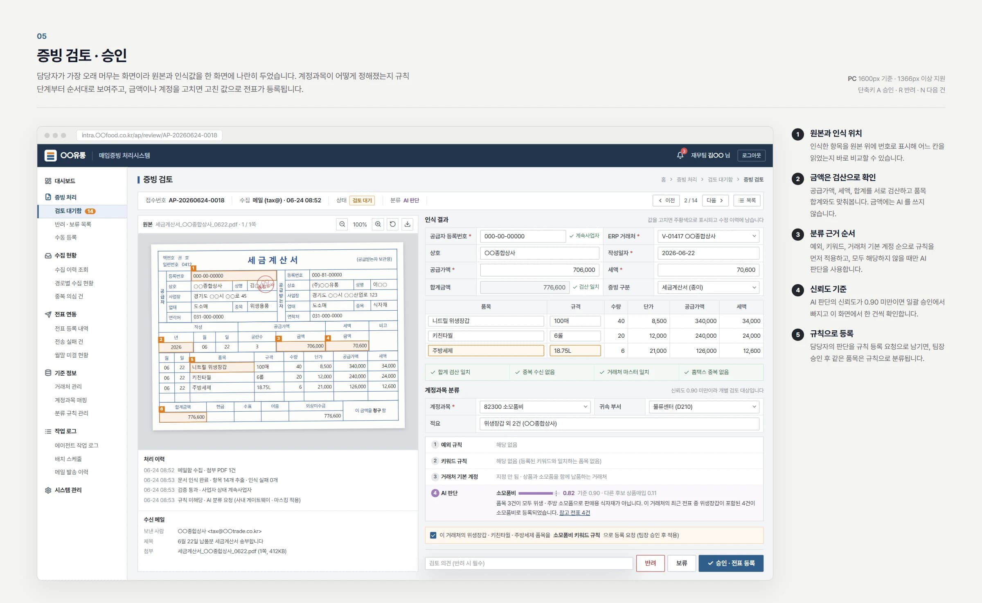Select the 전표 연동 sidebar section
Image resolution: width=982 pixels, height=603 pixels.
[x=65, y=314]
